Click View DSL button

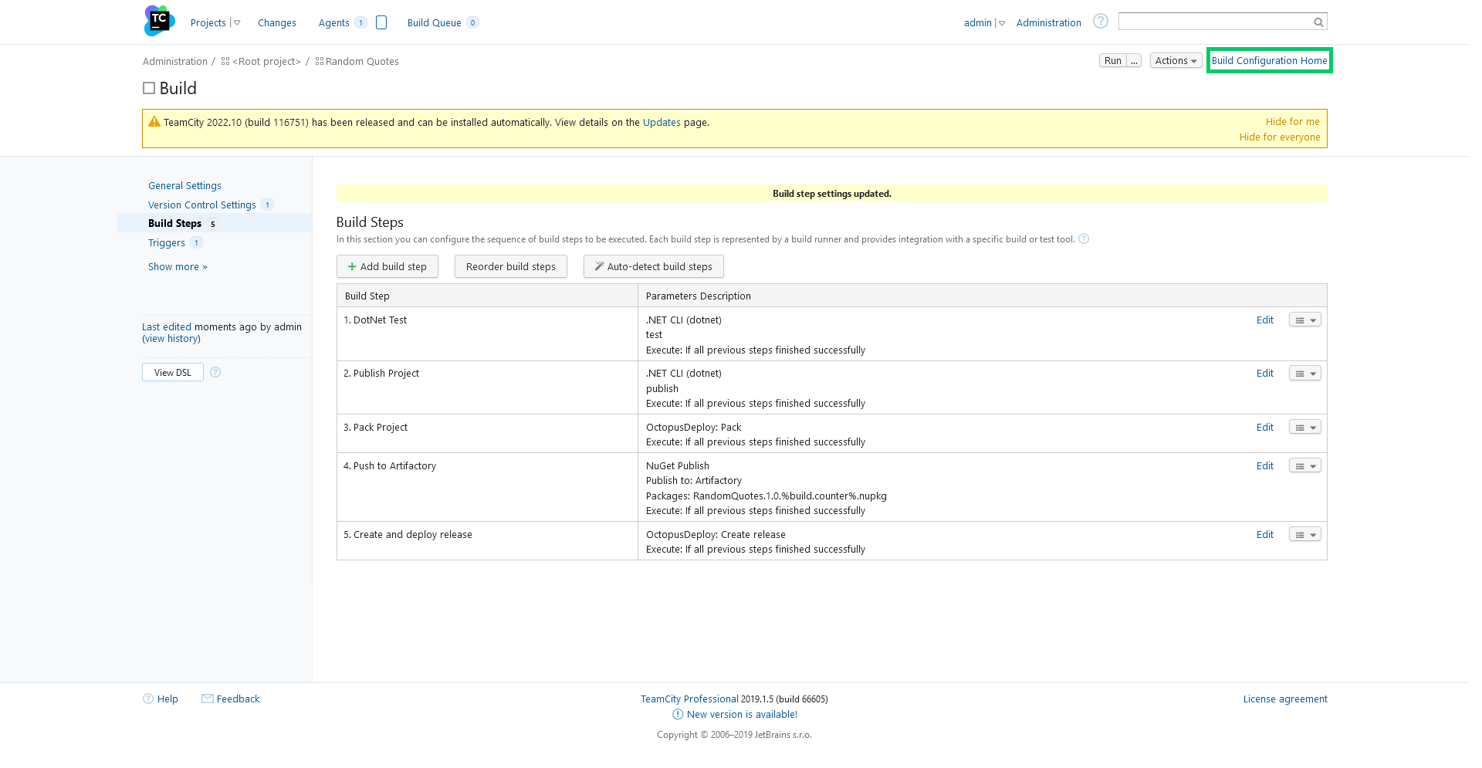point(173,372)
